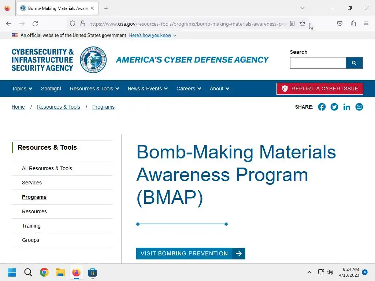Expand the Careers dropdown

(x=189, y=89)
